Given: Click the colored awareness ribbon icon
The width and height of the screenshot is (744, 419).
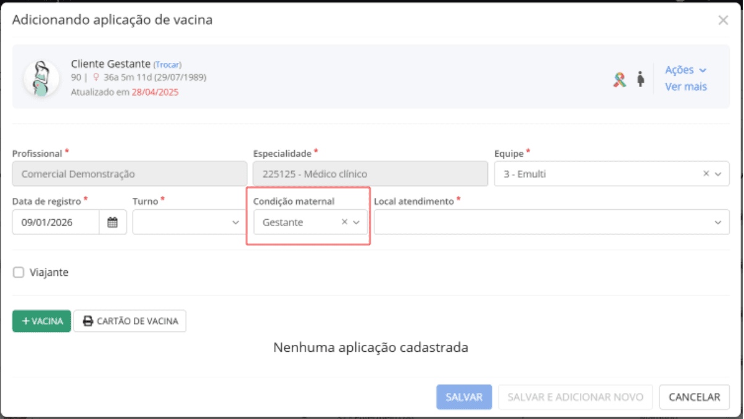Looking at the screenshot, I should (619, 79).
